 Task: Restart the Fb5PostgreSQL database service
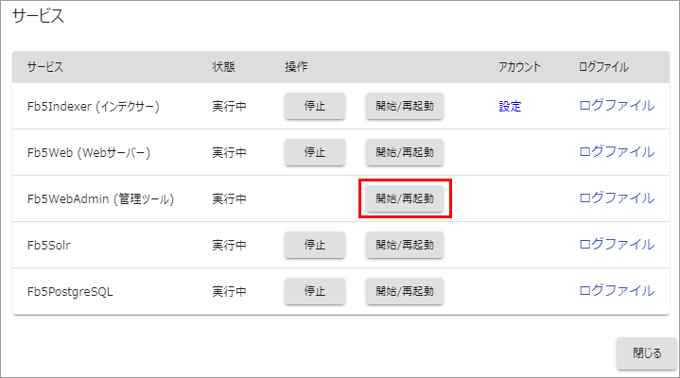click(x=405, y=291)
